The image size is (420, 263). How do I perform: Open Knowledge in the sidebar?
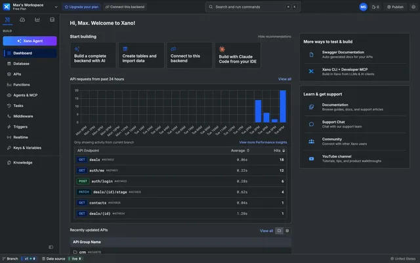click(x=30, y=162)
